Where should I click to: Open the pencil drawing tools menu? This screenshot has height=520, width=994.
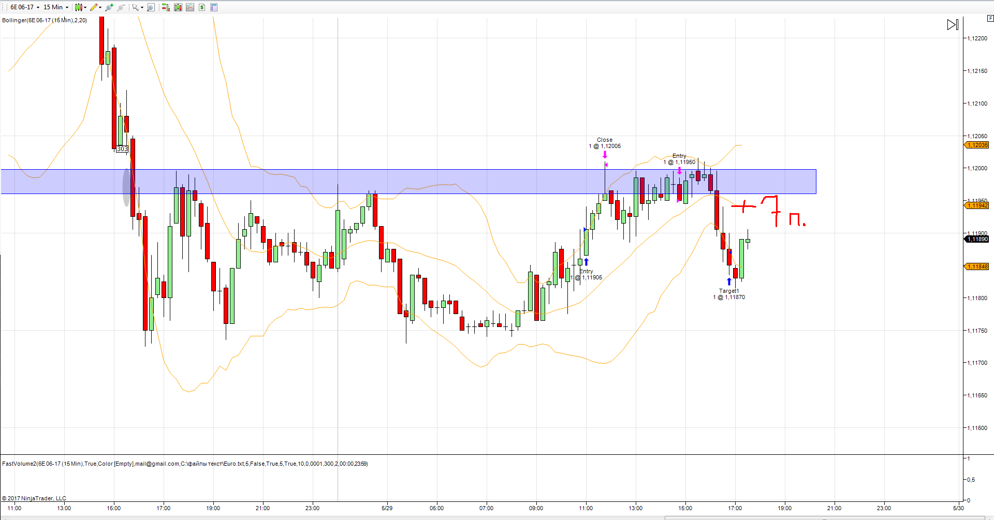point(96,7)
